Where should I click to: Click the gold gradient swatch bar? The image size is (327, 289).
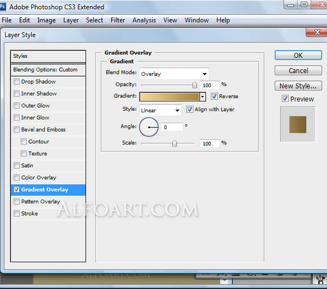[169, 97]
